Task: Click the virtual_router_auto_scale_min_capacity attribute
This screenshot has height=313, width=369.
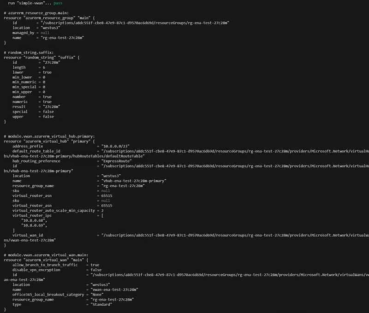Action: point(52,210)
